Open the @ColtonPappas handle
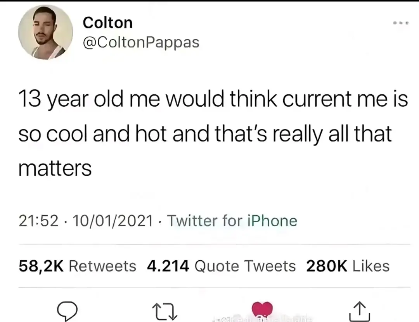The height and width of the screenshot is (322, 419). point(141,42)
